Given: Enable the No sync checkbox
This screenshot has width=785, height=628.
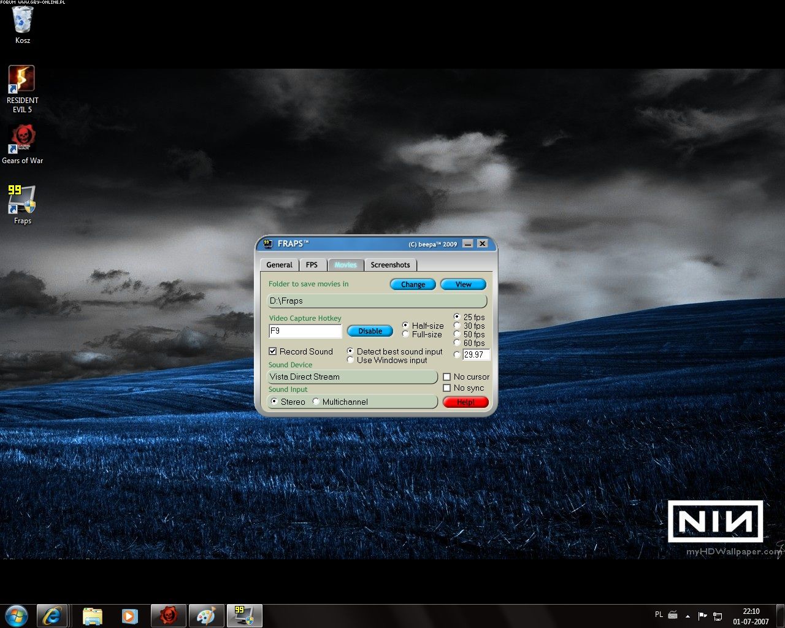Looking at the screenshot, I should click(464, 388).
